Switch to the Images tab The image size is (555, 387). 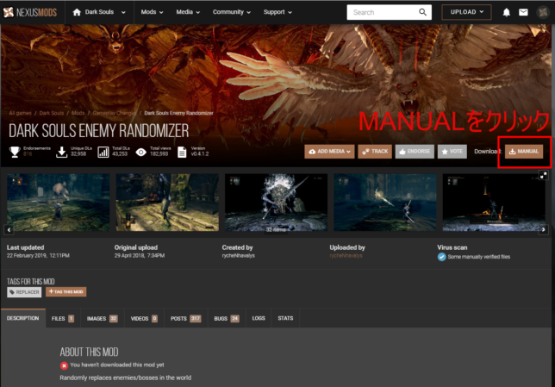pyautogui.click(x=102, y=318)
